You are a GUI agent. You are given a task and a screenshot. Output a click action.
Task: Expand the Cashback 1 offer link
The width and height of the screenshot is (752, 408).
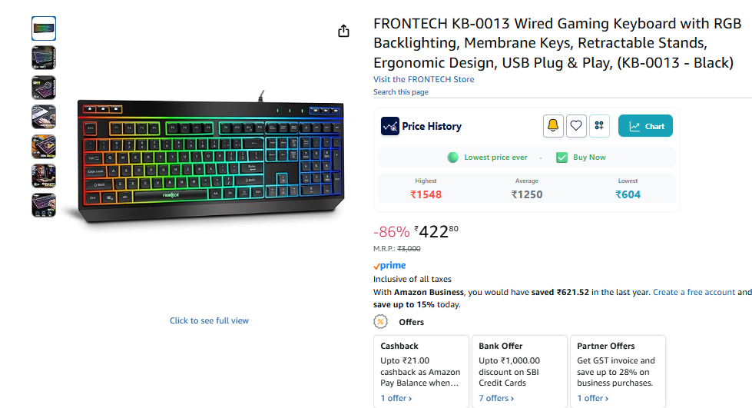point(396,398)
